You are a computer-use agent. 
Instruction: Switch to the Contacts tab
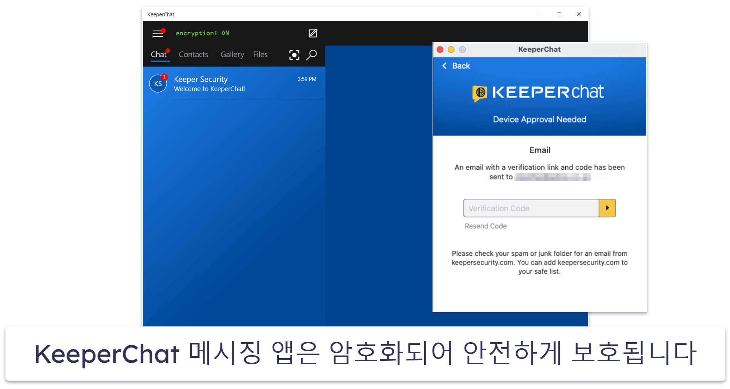[x=193, y=54]
